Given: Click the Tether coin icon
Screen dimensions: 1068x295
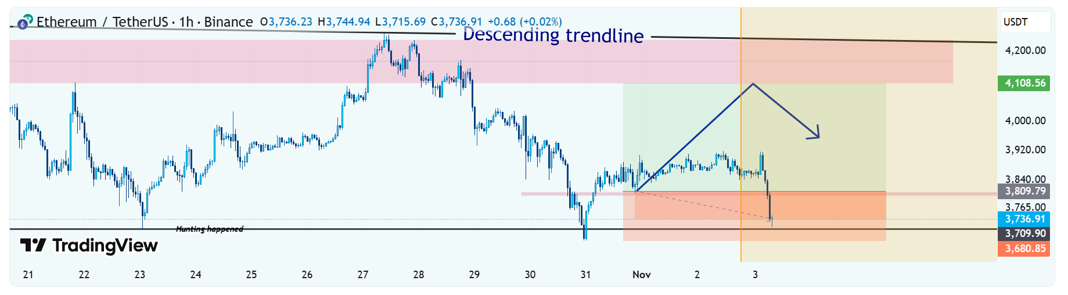Looking at the screenshot, I should (28, 19).
